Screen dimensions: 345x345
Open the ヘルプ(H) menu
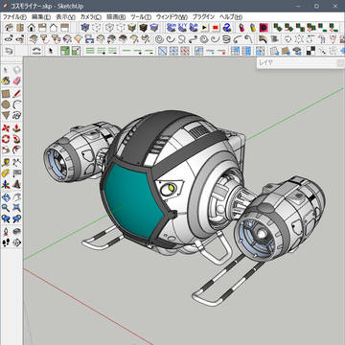click(231, 17)
